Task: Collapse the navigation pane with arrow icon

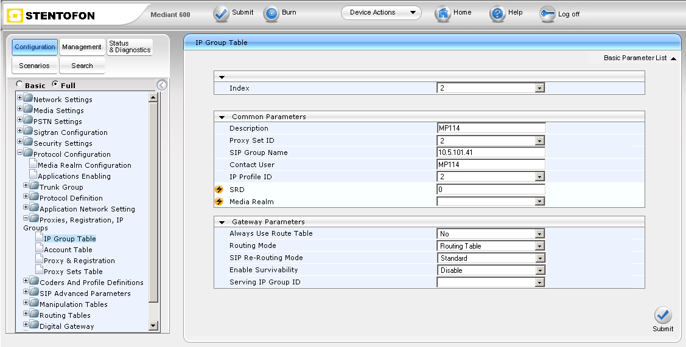Action: (162, 85)
